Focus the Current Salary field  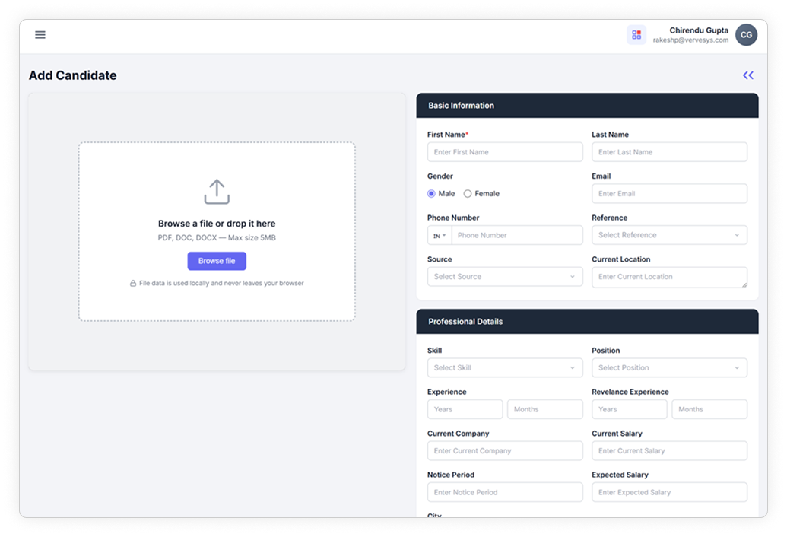click(x=669, y=451)
